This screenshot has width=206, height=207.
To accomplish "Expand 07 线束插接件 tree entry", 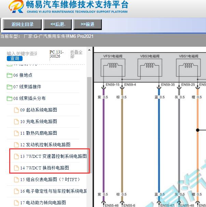I will click(x=27, y=87).
